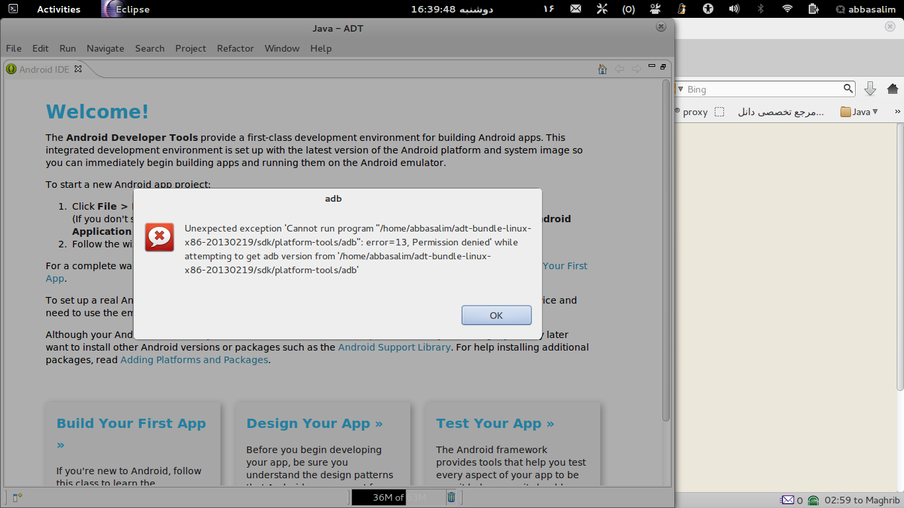Expand the Java bookmarks folder
904x508 pixels.
[859, 112]
